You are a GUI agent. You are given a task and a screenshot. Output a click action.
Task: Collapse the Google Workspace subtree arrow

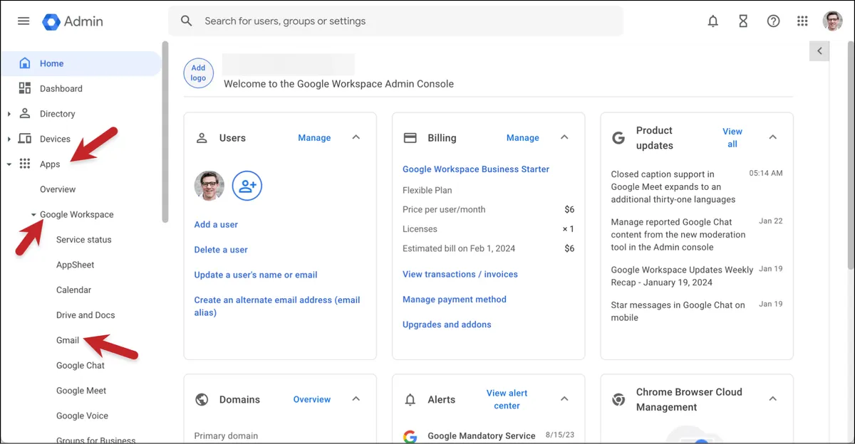(x=33, y=215)
